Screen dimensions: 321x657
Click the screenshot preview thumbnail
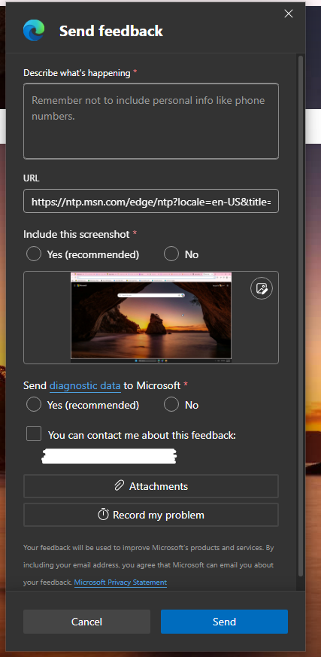[x=151, y=316]
